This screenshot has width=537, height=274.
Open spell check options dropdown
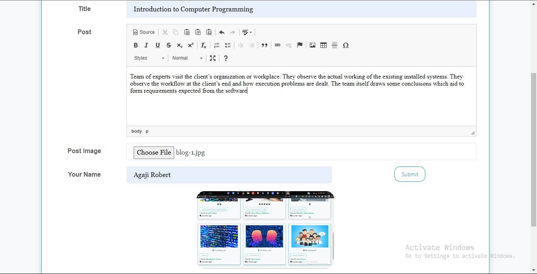(x=247, y=32)
